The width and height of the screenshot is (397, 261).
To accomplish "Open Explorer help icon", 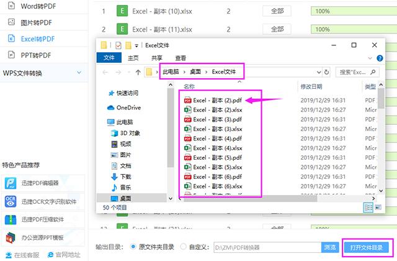I will pos(380,58).
